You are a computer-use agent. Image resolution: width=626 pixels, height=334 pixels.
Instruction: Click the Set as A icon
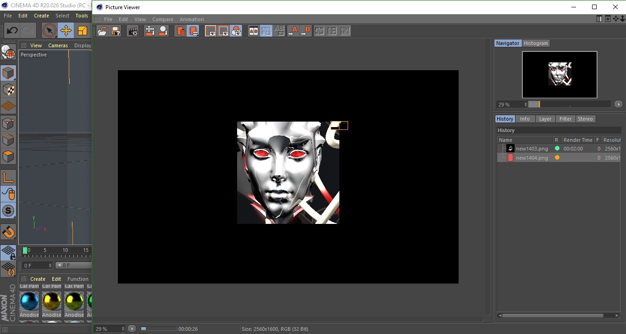pyautogui.click(x=293, y=31)
